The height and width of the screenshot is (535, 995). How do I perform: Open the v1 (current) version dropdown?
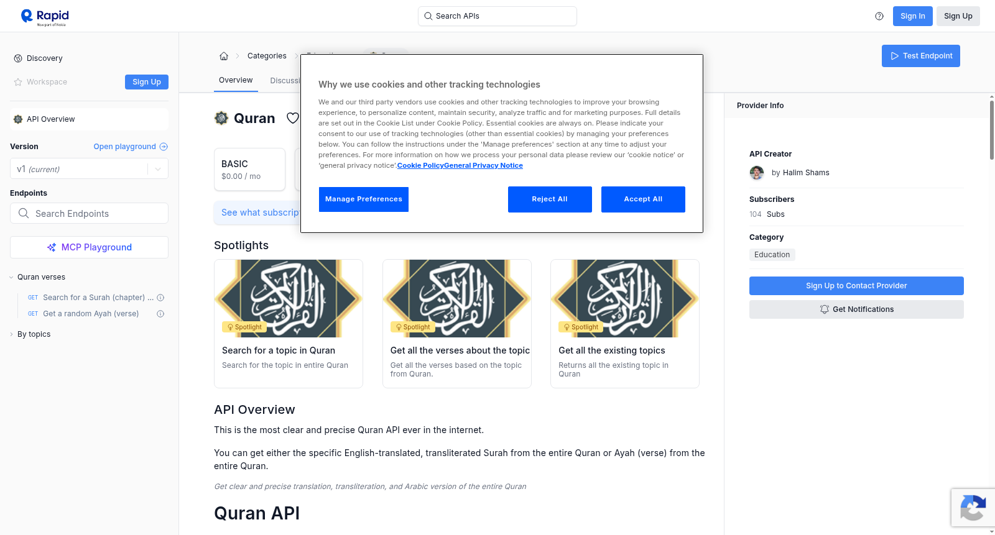tap(89, 169)
